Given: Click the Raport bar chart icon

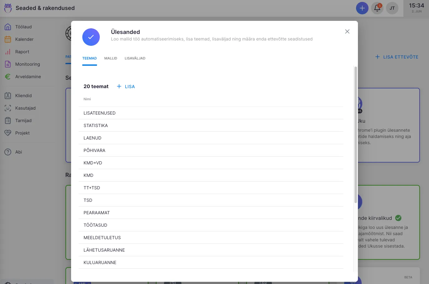Looking at the screenshot, I should tap(8, 52).
